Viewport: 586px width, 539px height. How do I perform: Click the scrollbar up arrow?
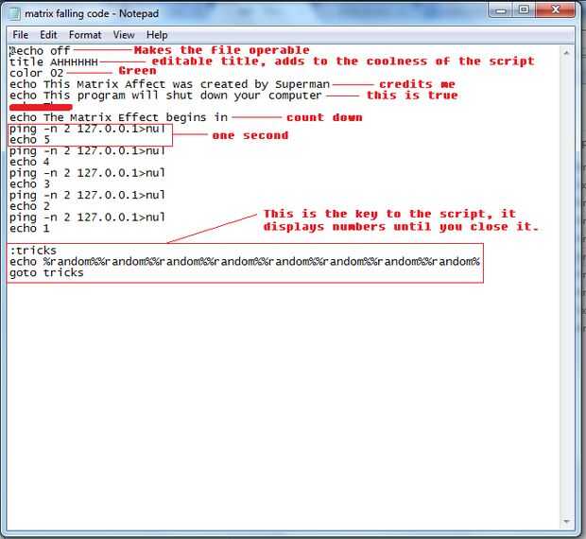[566, 53]
